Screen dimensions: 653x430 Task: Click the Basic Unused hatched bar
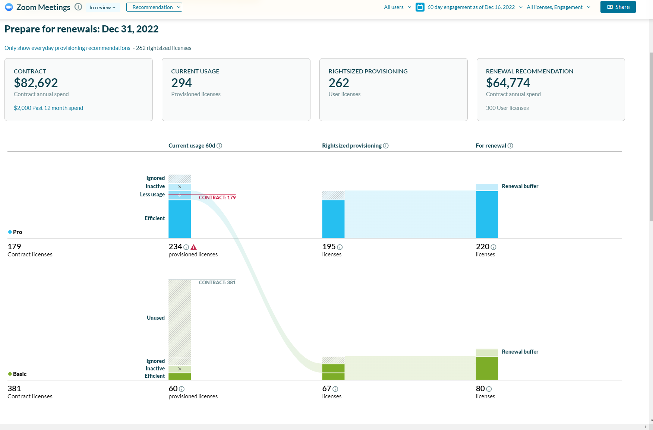click(180, 318)
